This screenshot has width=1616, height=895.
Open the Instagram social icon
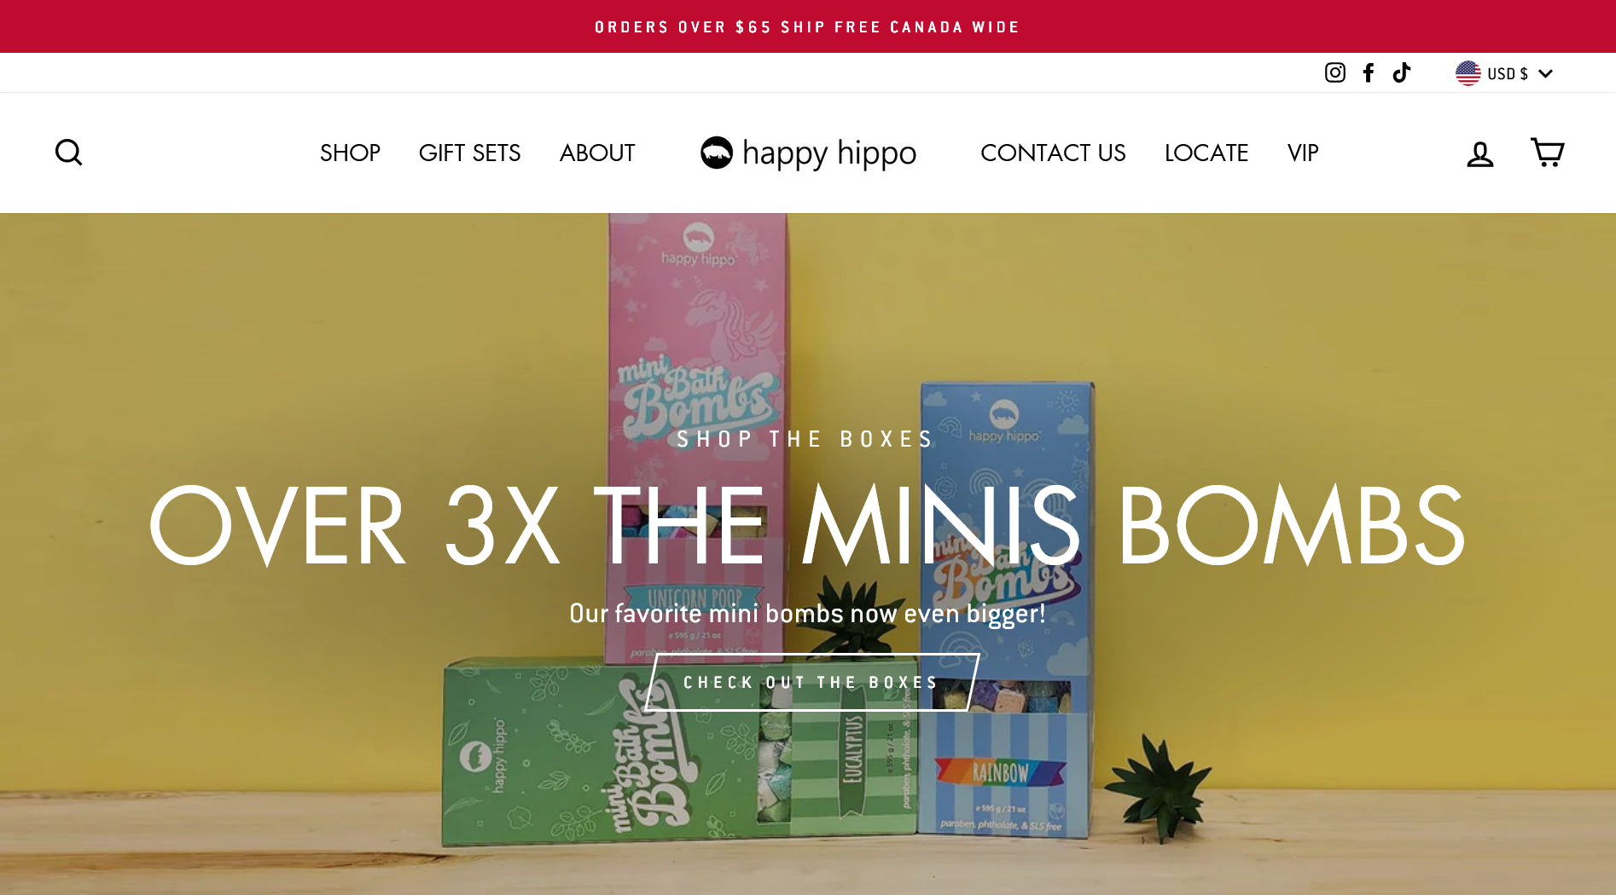[1335, 73]
